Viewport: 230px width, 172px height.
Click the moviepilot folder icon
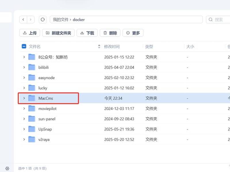point(32,108)
